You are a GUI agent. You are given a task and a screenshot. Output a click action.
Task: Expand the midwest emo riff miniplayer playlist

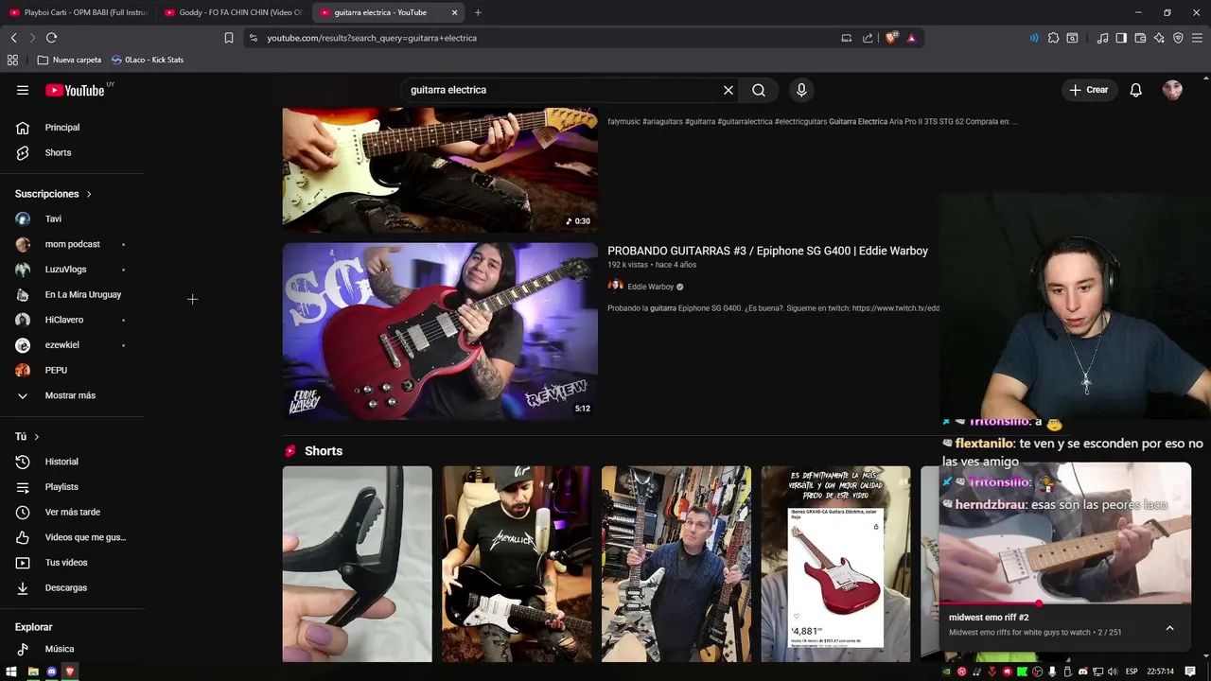click(1169, 628)
